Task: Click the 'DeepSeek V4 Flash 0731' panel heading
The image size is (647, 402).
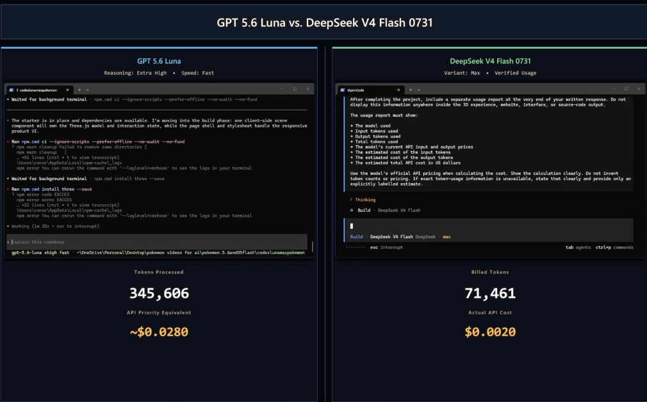Action: click(490, 61)
